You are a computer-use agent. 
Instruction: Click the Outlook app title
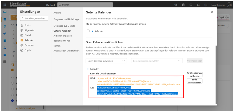51,5
